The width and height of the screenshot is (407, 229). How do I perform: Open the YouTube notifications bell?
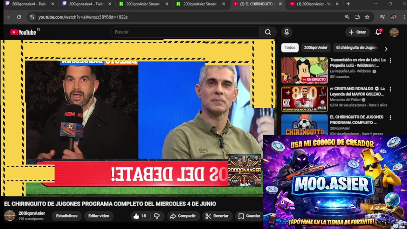point(378,32)
